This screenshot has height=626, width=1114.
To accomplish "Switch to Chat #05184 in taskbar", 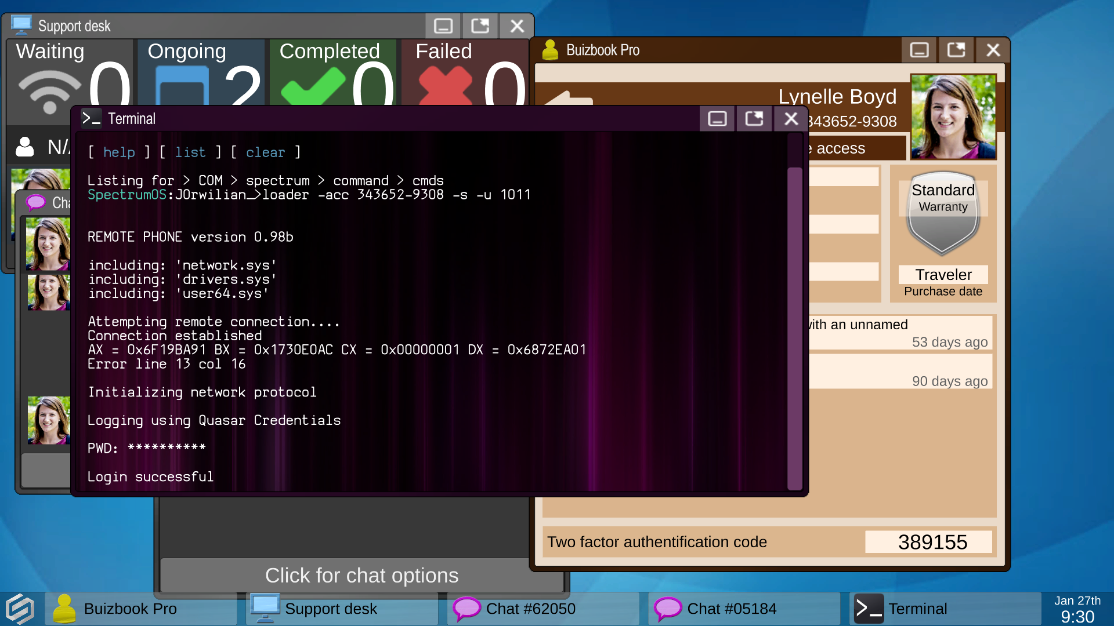I will point(744,609).
